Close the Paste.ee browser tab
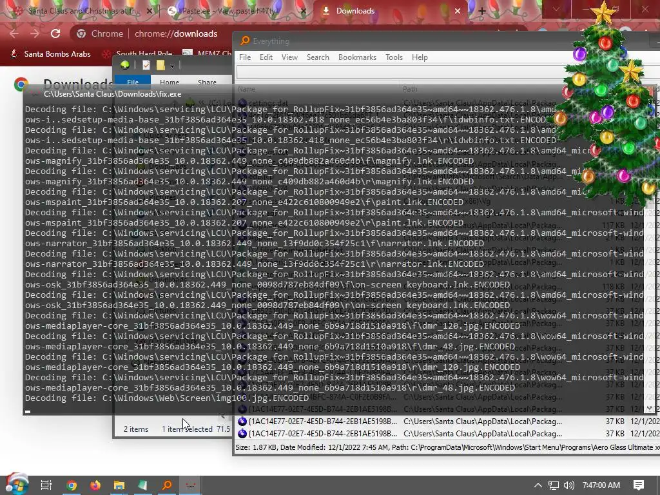660x495 pixels. coord(304,11)
